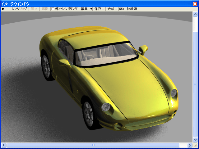
Task: Click the disabled 再開 resume button
Action: 45,9
